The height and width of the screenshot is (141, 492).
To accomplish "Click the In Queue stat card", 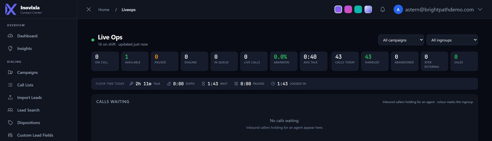I will pyautogui.click(x=224, y=61).
